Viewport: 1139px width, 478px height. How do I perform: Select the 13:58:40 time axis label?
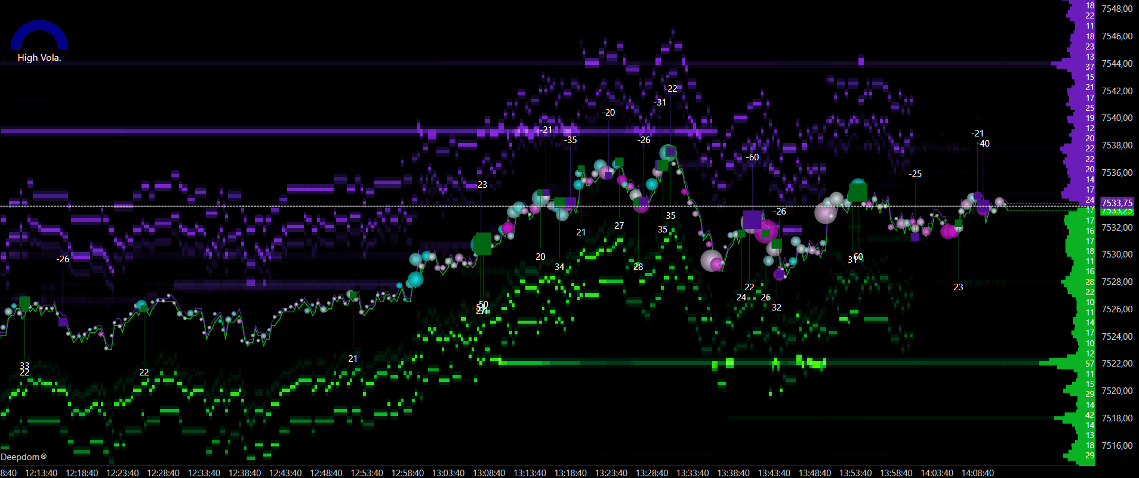(x=896, y=473)
